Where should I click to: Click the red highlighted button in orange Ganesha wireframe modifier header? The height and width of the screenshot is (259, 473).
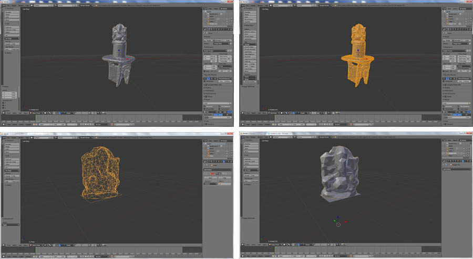212,174
